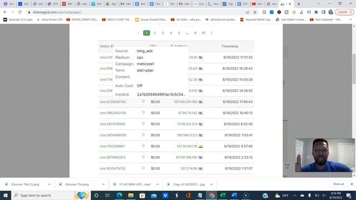Click info icon in cmc3239240142 row
The image size is (356, 200).
(x=144, y=101)
